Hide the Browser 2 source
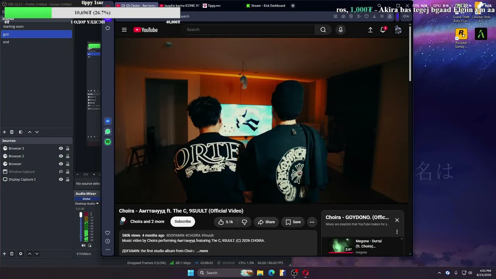 tap(61, 156)
